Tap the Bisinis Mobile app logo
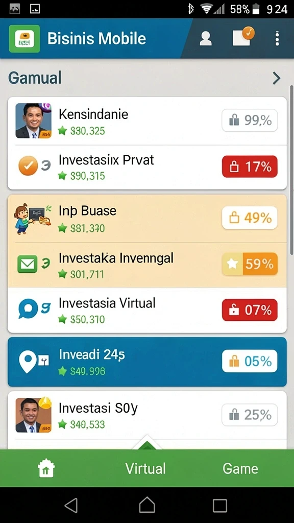Image resolution: width=294 pixels, height=523 pixels. (24, 39)
